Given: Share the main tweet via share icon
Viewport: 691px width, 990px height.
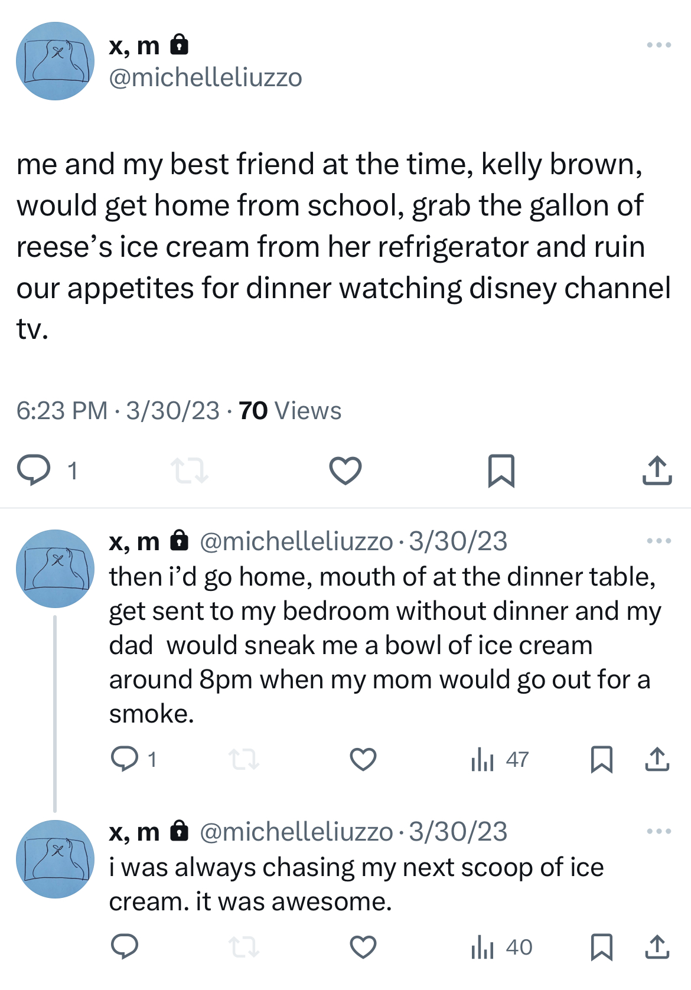Looking at the screenshot, I should point(657,471).
